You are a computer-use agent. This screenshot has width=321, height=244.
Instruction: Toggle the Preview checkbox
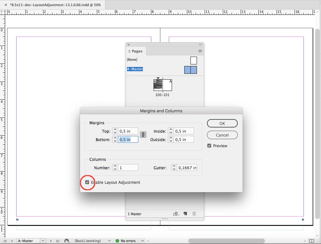209,146
